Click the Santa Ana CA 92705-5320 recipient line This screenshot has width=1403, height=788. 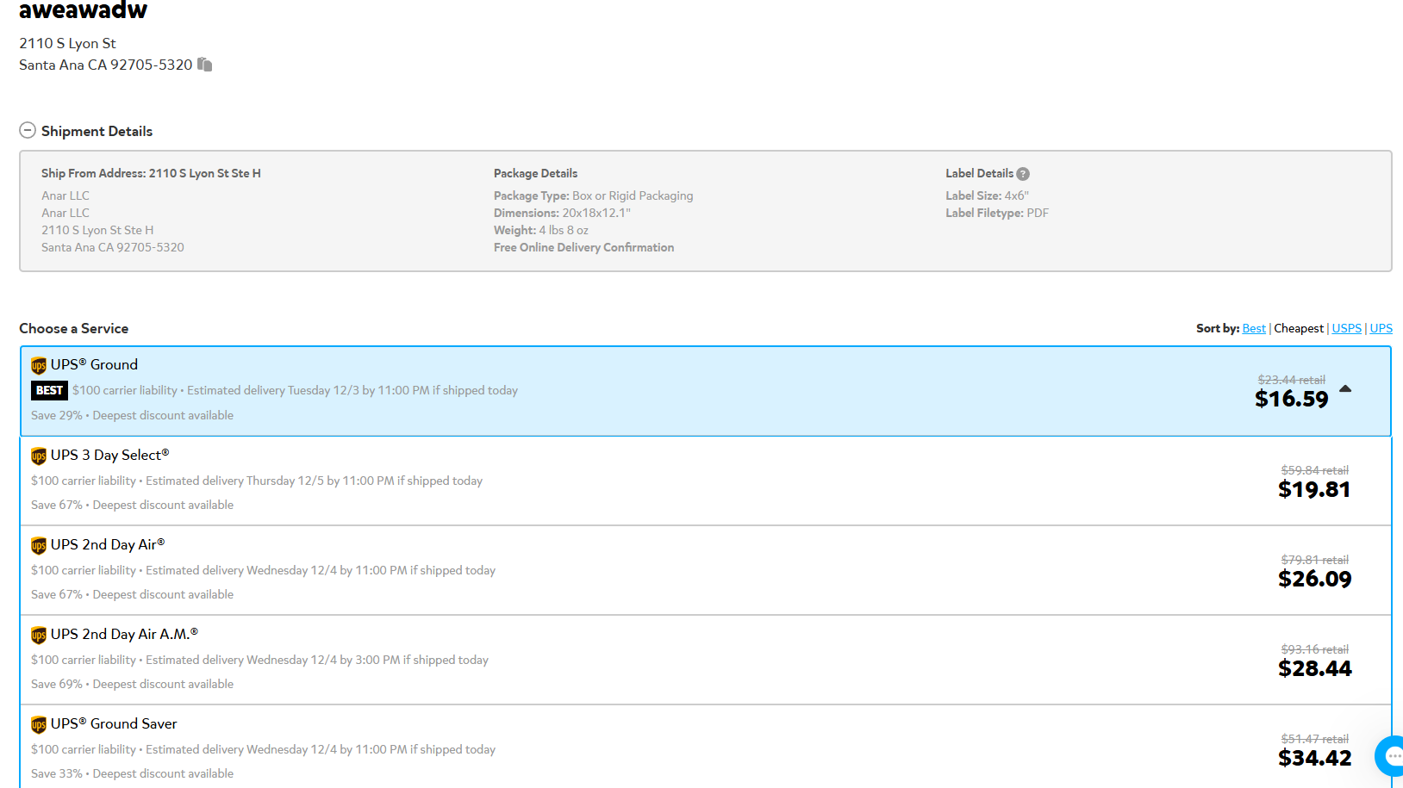pos(105,65)
